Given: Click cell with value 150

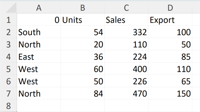Looking at the screenshot, I should pyautogui.click(x=170, y=93).
